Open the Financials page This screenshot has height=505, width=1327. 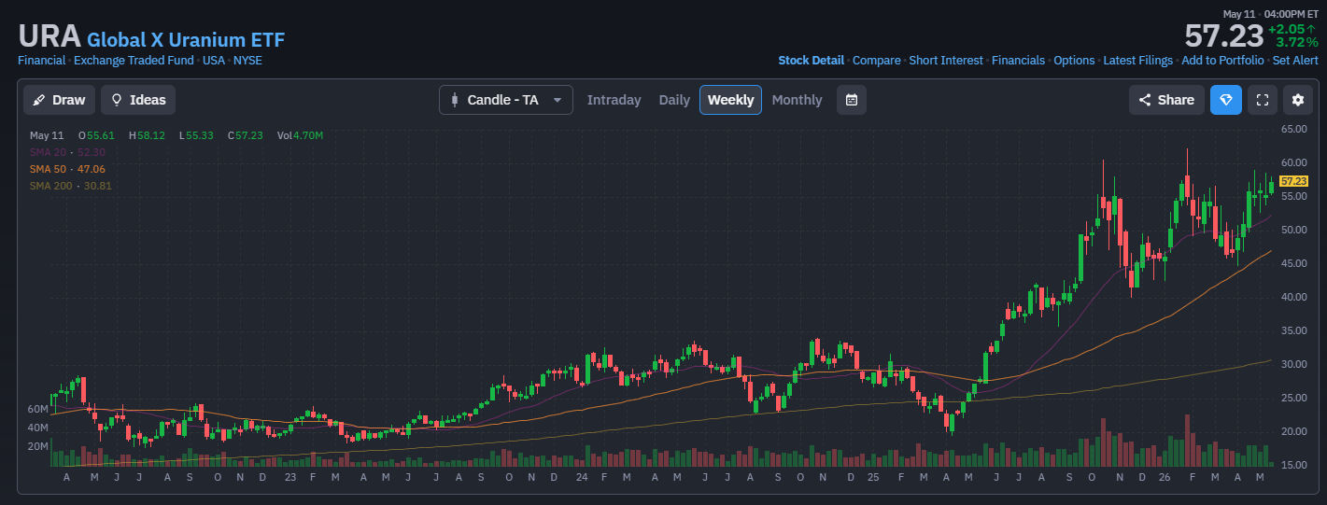pyautogui.click(x=1018, y=61)
